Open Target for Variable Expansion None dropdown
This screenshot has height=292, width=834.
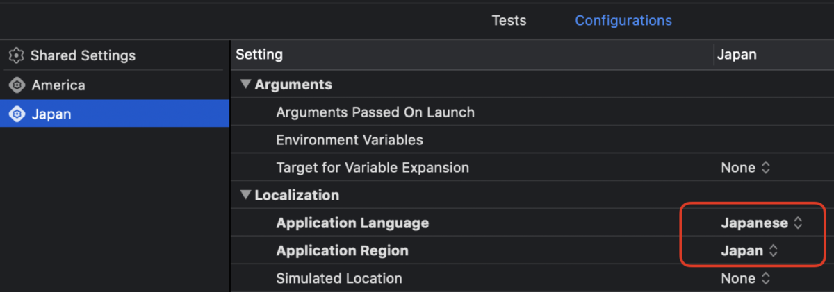(746, 168)
